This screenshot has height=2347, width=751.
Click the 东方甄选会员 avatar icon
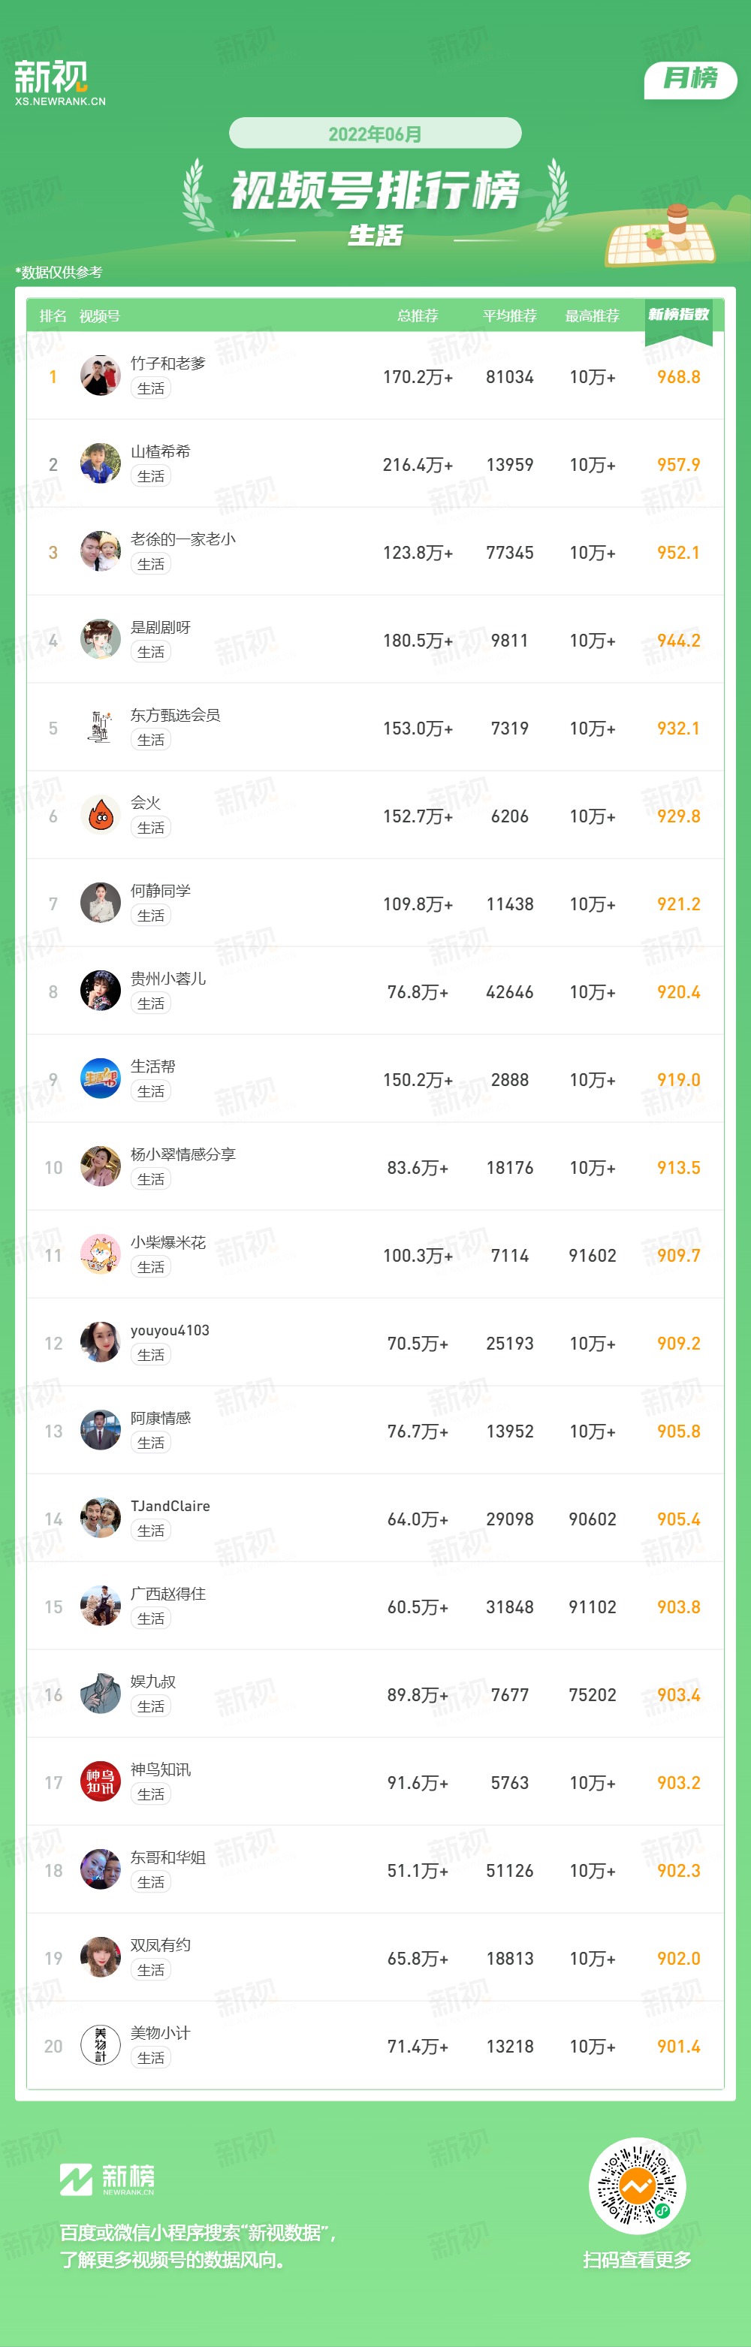(x=100, y=727)
